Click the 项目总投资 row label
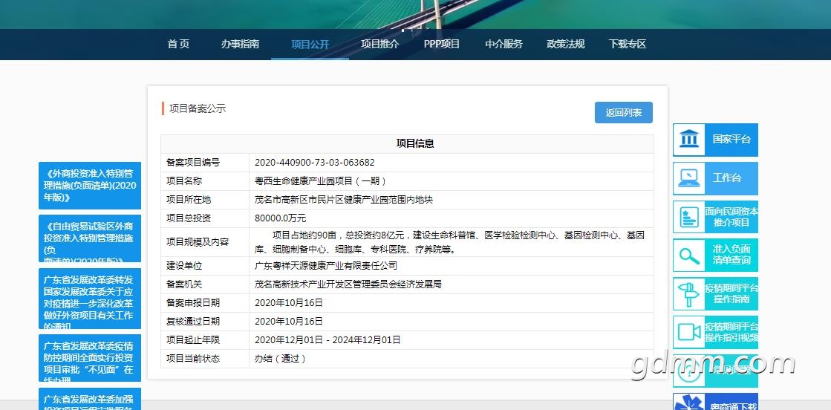The height and width of the screenshot is (410, 831). (x=189, y=218)
